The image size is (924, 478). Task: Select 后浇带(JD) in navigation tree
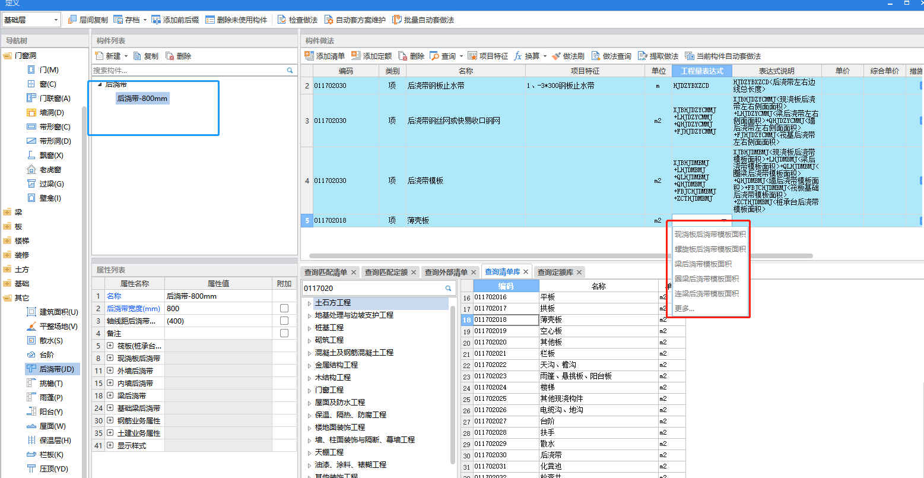[53, 369]
